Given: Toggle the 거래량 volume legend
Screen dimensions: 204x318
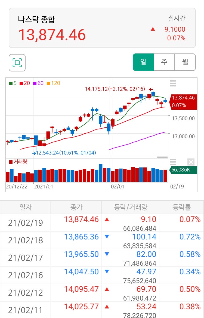Looking at the screenshot, I should [18, 162].
